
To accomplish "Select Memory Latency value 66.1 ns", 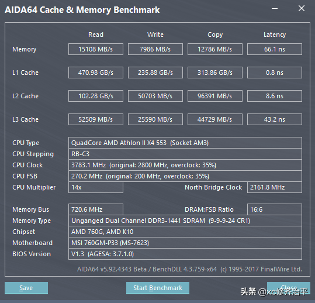I will pyautogui.click(x=275, y=49).
